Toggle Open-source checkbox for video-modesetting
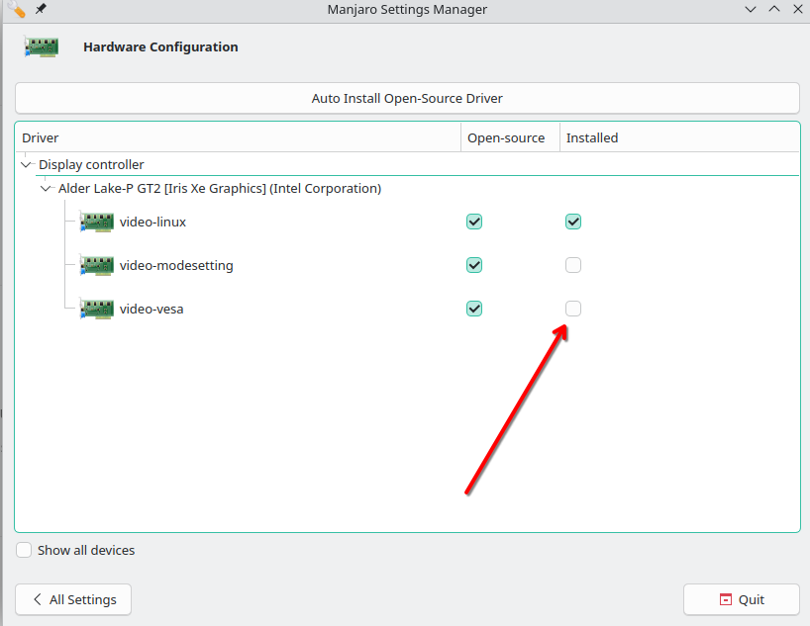810x626 pixels. pos(474,265)
